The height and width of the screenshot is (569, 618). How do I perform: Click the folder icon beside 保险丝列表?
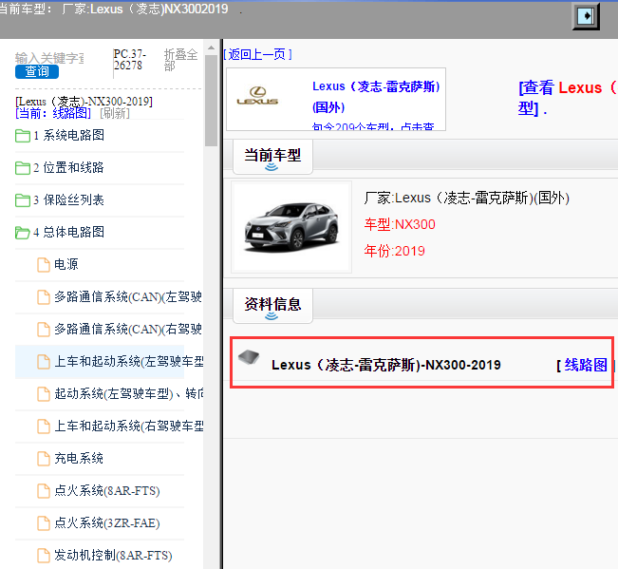(x=23, y=200)
